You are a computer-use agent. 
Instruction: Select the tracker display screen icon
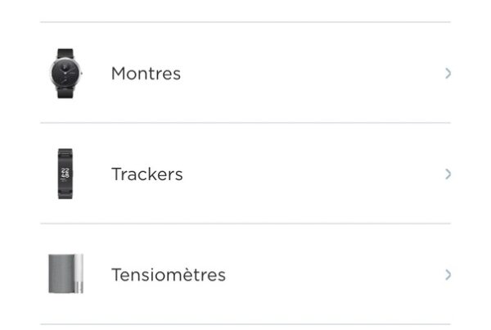(x=65, y=174)
